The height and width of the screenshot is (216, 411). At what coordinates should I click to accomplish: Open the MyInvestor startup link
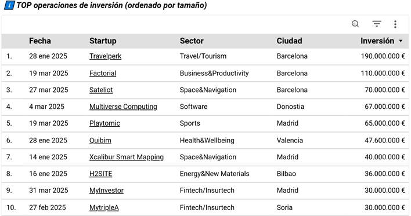tap(106, 191)
